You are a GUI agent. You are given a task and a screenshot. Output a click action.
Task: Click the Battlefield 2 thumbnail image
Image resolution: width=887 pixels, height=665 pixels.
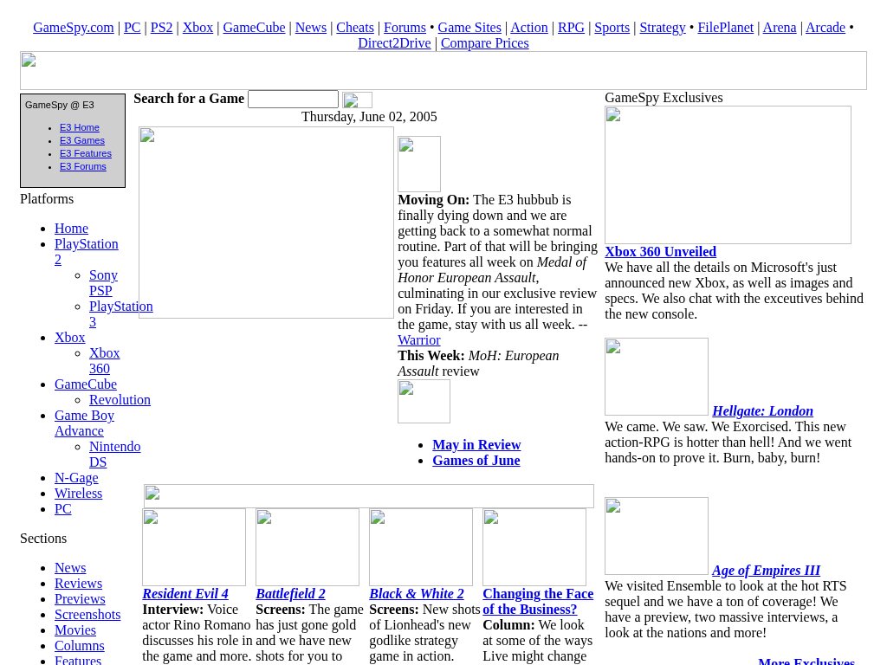tap(308, 547)
